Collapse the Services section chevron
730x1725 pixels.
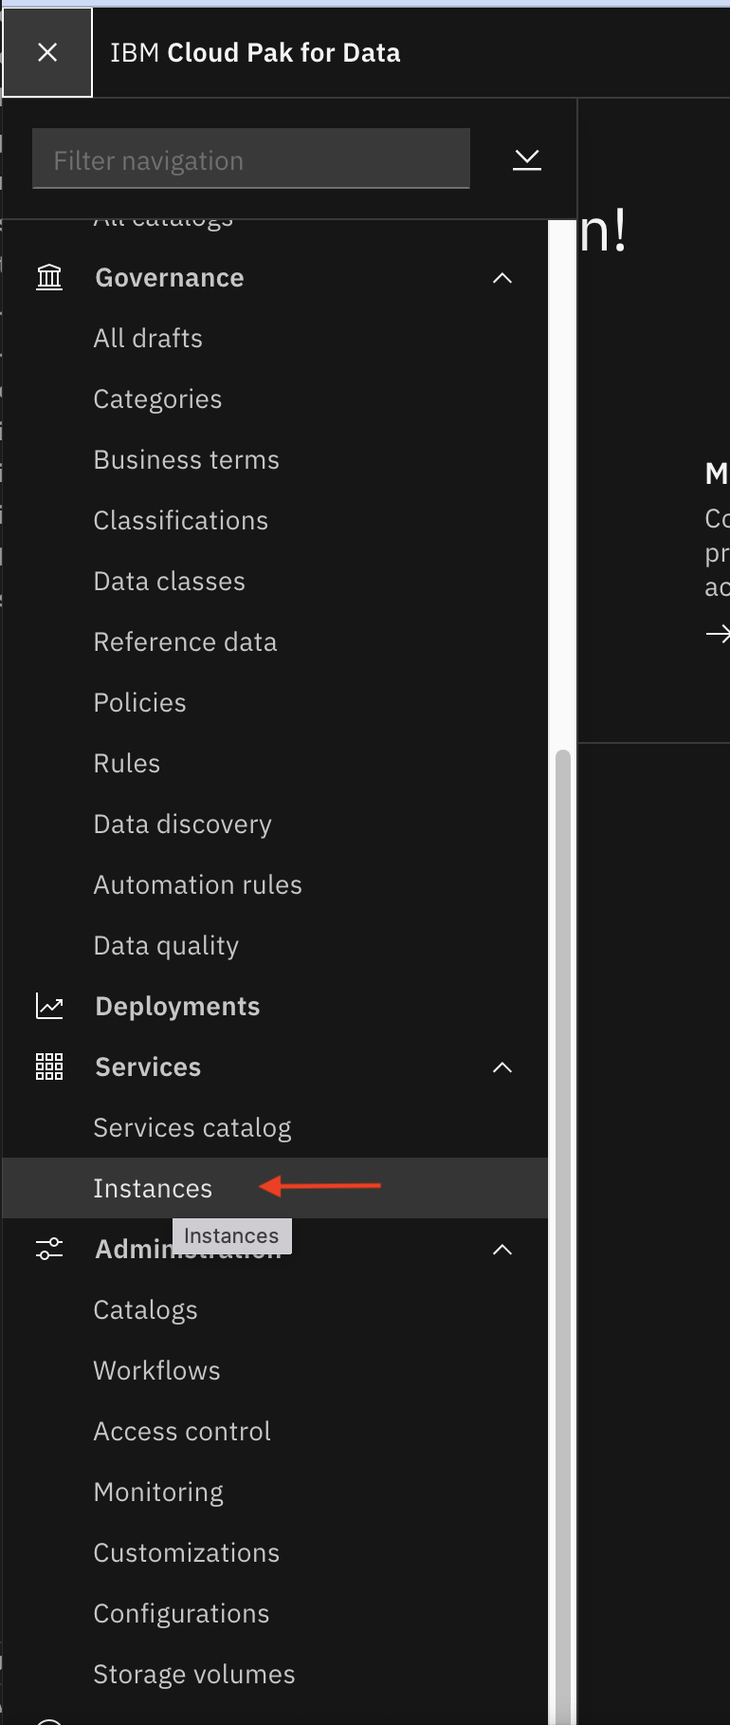click(502, 1067)
